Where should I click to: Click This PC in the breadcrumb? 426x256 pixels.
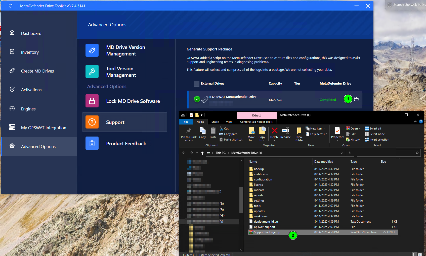coord(221,153)
